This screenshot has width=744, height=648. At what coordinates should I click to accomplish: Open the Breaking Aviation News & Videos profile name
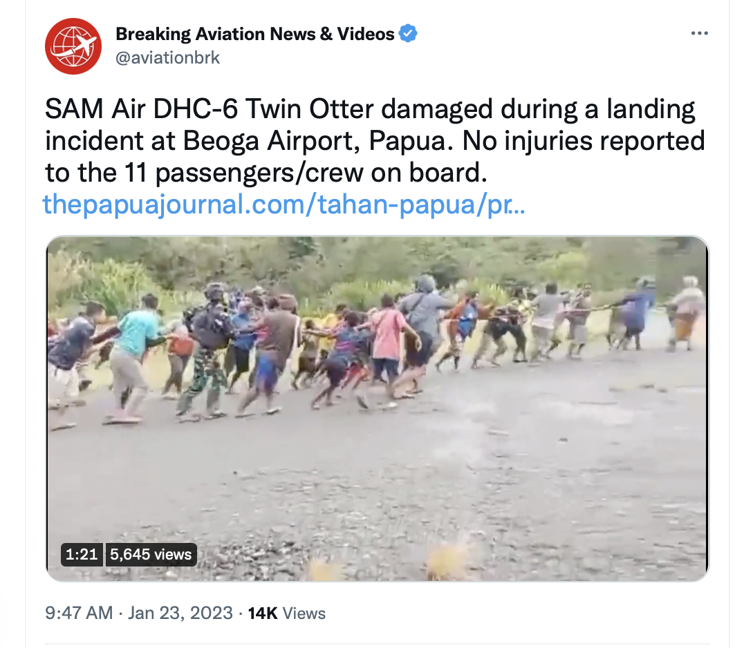pos(255,34)
